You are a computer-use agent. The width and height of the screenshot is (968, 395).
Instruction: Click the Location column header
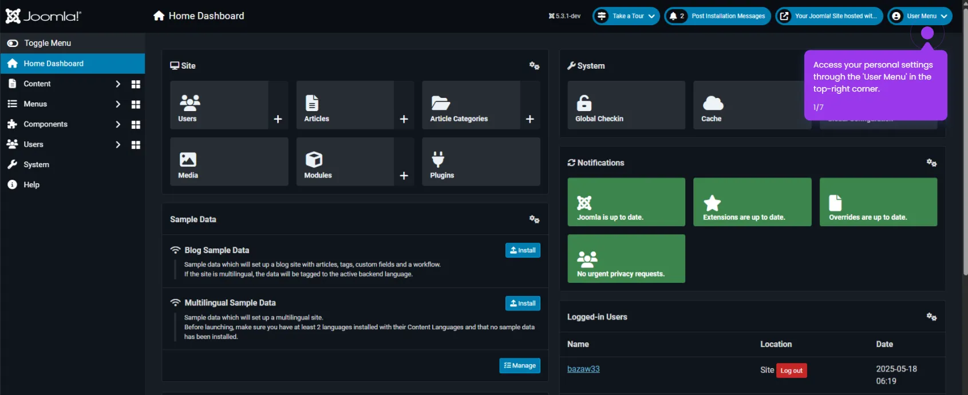[x=776, y=345]
